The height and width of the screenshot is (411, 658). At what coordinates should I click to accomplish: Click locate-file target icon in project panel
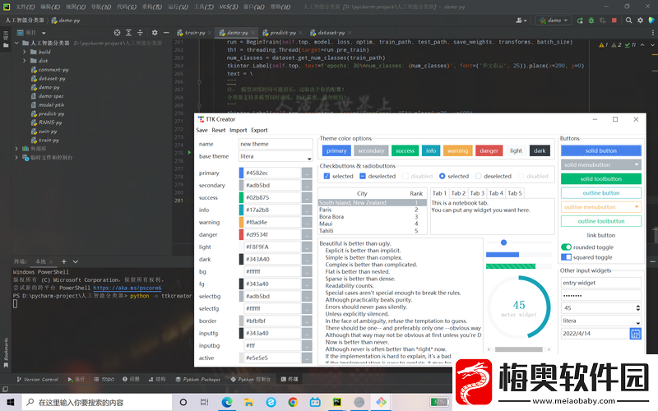117,32
